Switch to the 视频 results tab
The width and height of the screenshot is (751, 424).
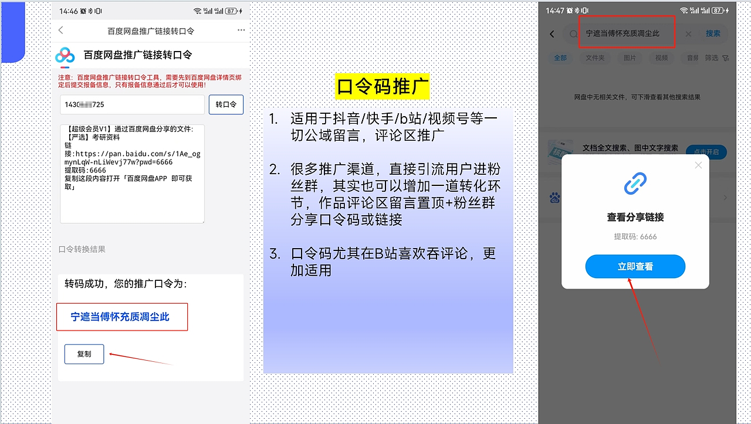point(661,57)
